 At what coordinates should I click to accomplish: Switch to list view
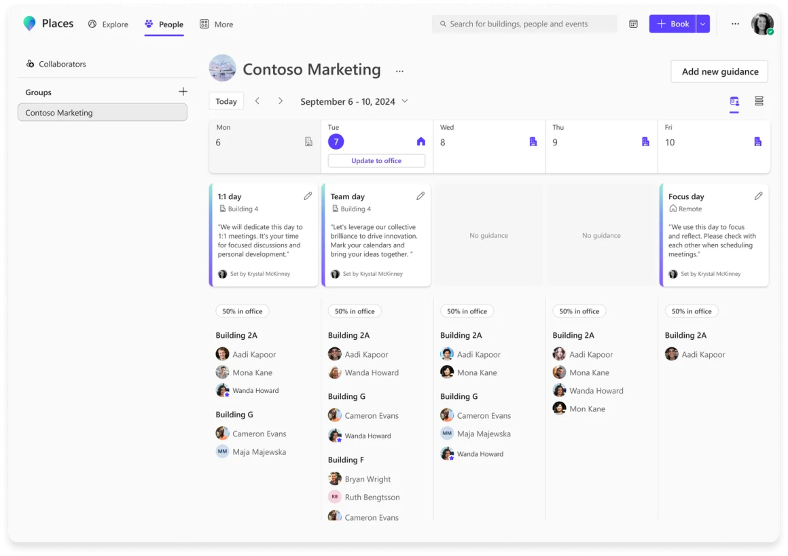pyautogui.click(x=759, y=101)
